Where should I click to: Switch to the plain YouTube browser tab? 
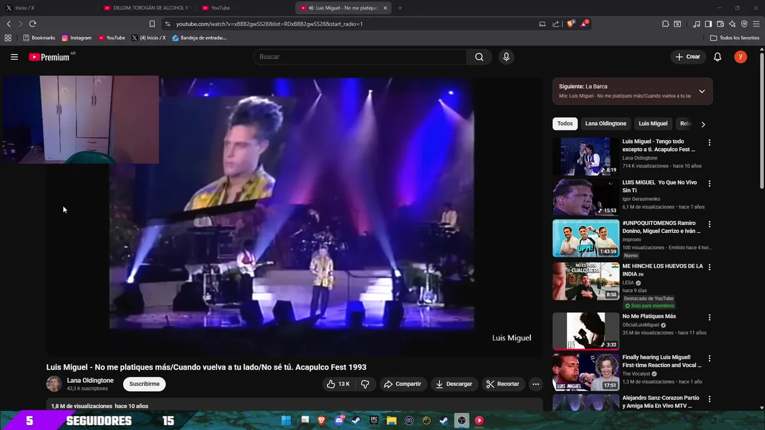click(245, 8)
